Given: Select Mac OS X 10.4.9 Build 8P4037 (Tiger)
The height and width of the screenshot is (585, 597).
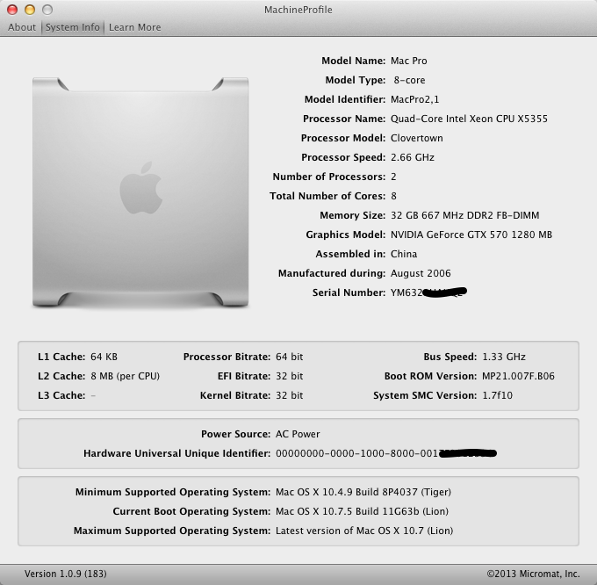Looking at the screenshot, I should [363, 492].
